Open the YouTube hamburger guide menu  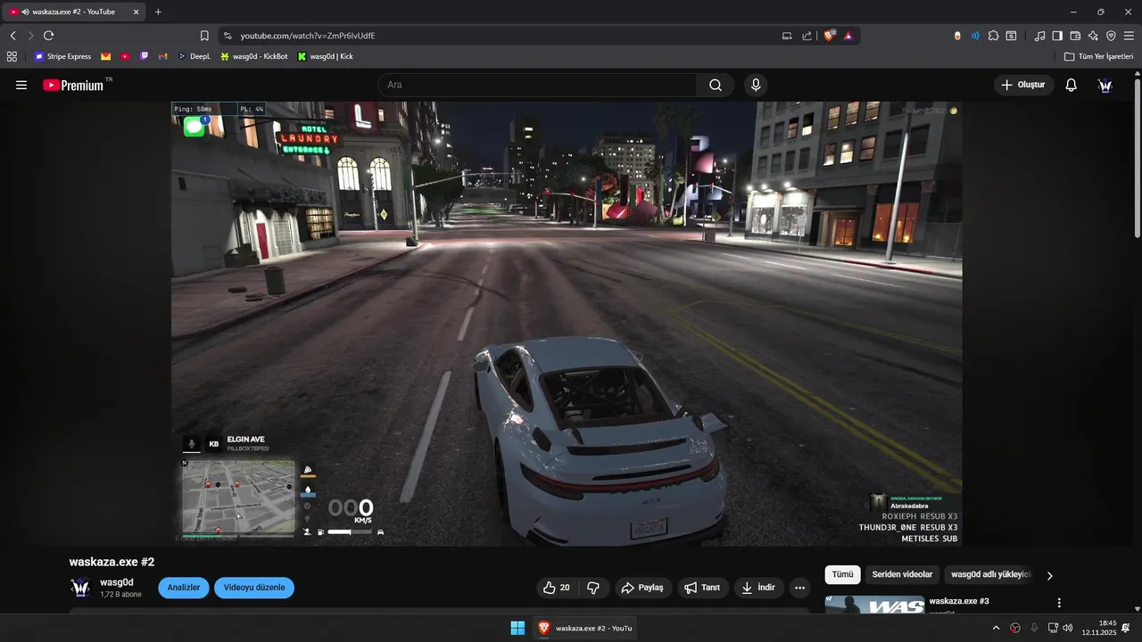21,85
